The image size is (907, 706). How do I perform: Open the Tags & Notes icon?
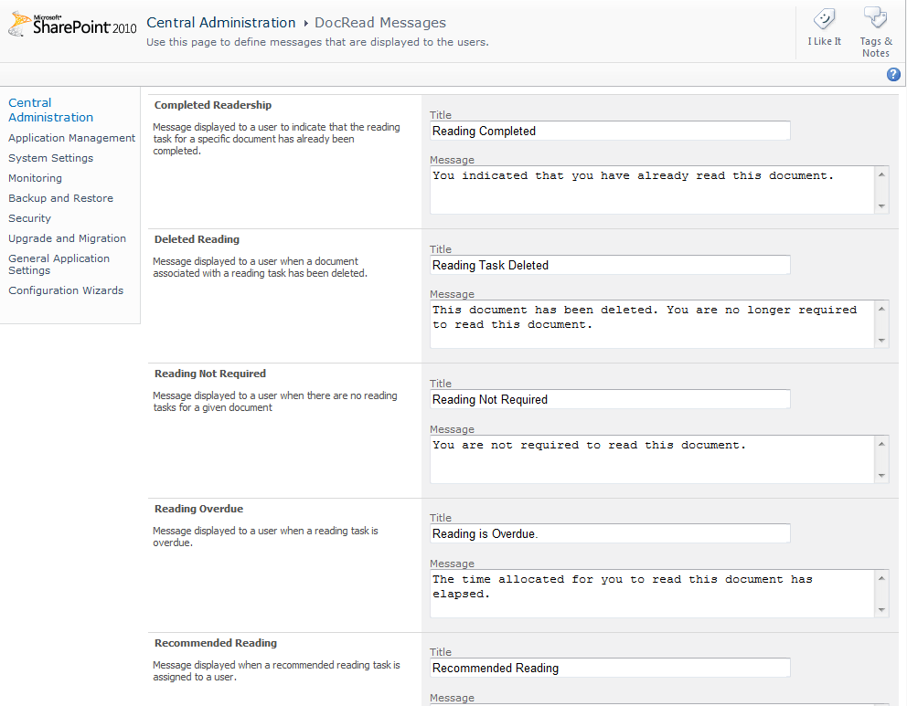pos(875,18)
